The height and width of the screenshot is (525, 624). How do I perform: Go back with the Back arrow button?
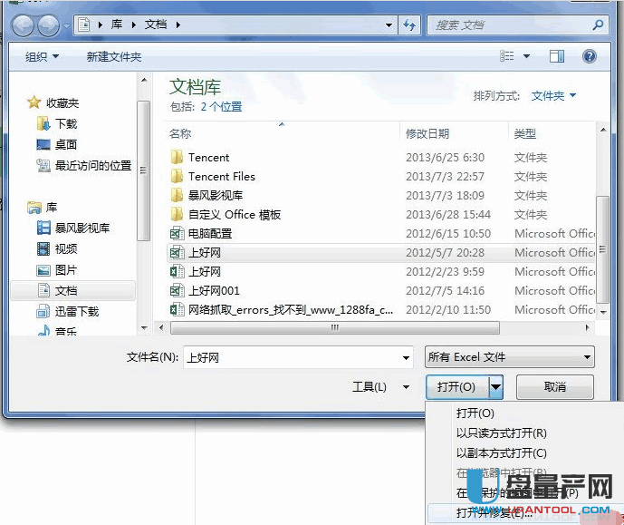(23, 26)
